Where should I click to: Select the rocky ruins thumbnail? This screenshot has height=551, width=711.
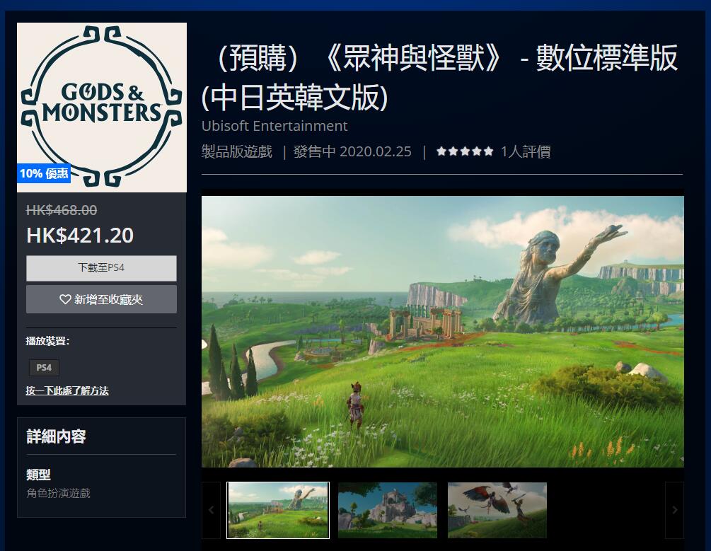[x=388, y=510]
